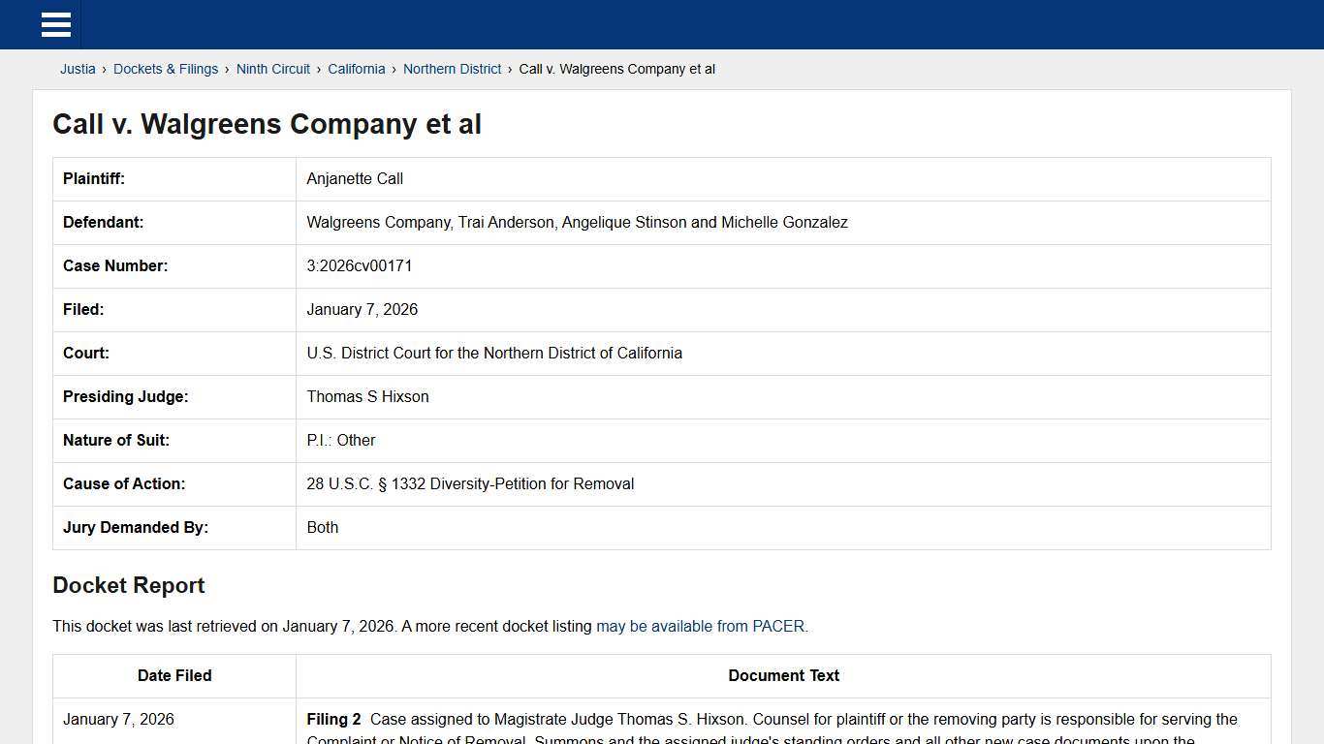This screenshot has width=1324, height=744.
Task: Follow the "may be available from PACER" link
Action: 701,626
